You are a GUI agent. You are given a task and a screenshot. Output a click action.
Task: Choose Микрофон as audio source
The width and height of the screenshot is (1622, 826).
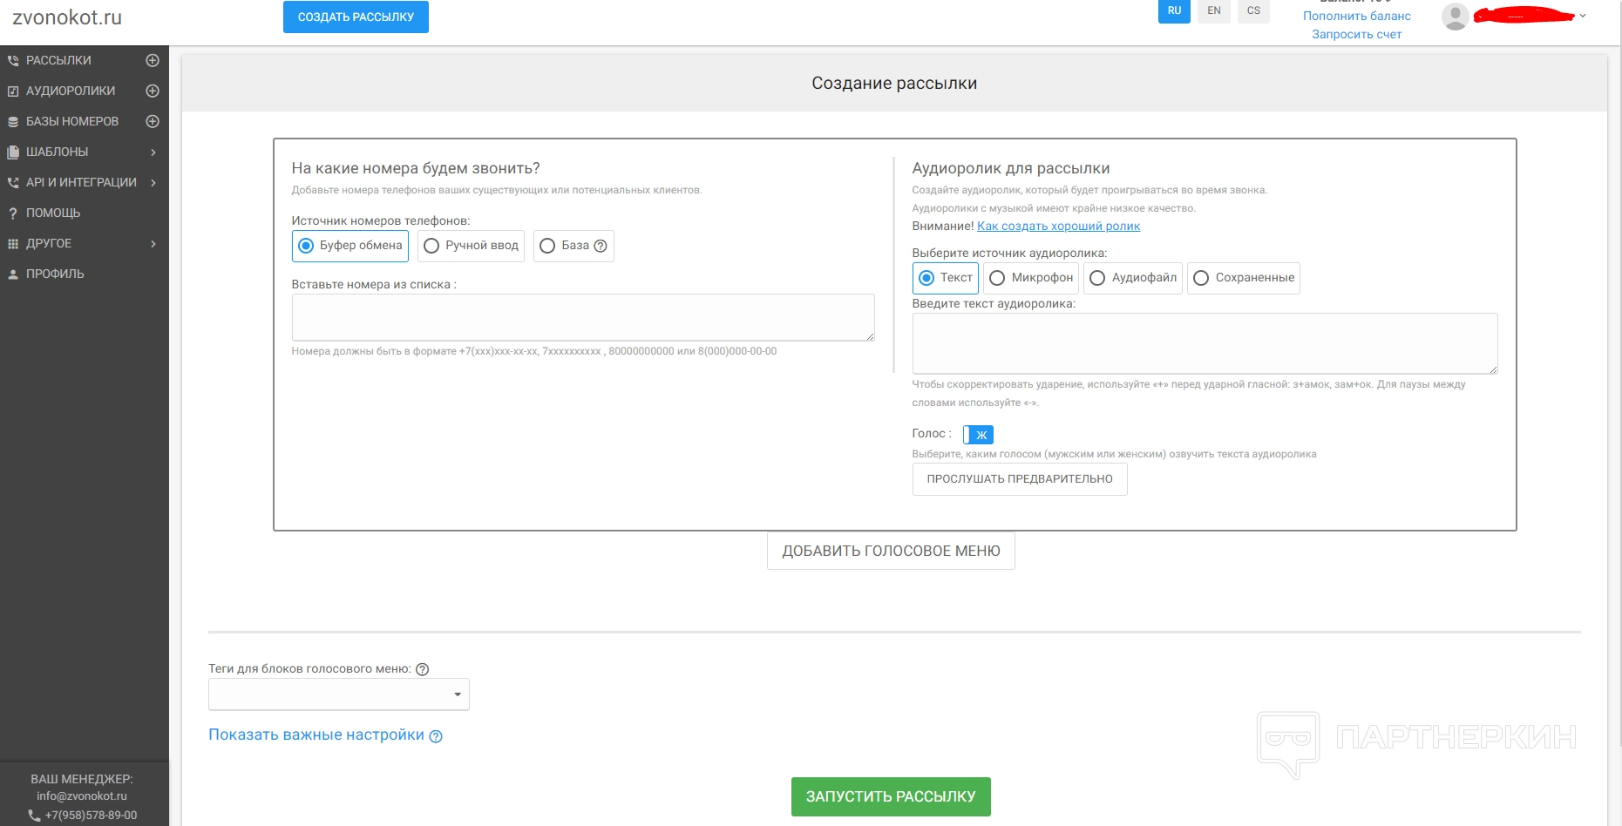point(997,278)
